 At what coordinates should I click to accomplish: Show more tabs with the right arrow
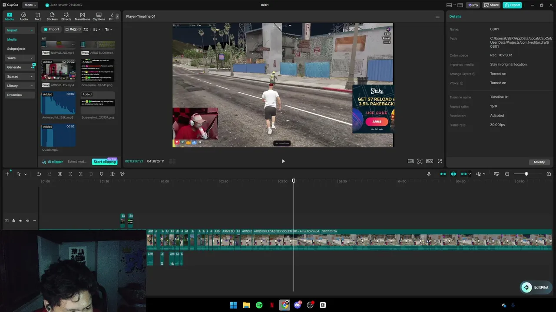point(117,16)
